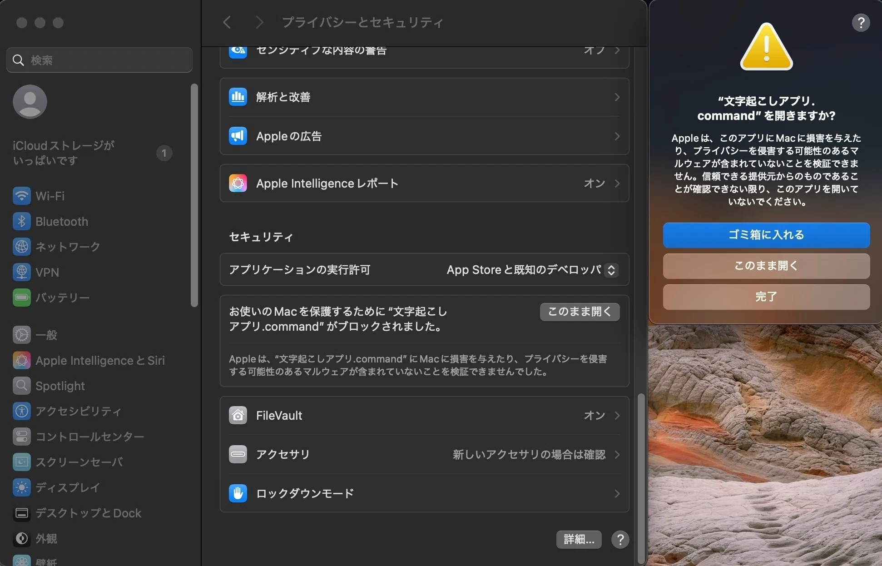Click the 詳細... button

579,539
